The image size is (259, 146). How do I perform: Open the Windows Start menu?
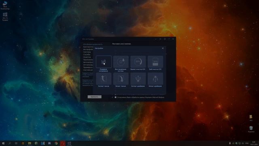(3, 143)
